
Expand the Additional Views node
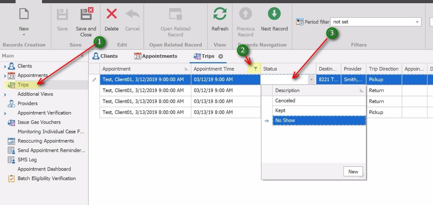pyautogui.click(x=5, y=94)
